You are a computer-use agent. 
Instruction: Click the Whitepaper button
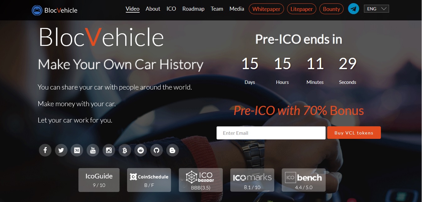point(266,9)
